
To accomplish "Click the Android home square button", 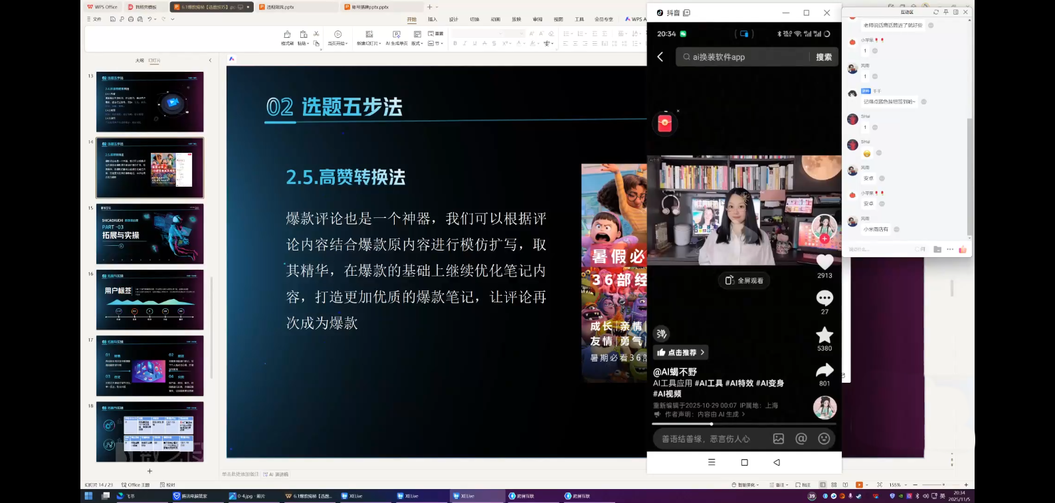I will 744,462.
